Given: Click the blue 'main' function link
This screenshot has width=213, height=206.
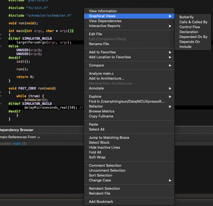Looking at the screenshot, I should point(17,143).
